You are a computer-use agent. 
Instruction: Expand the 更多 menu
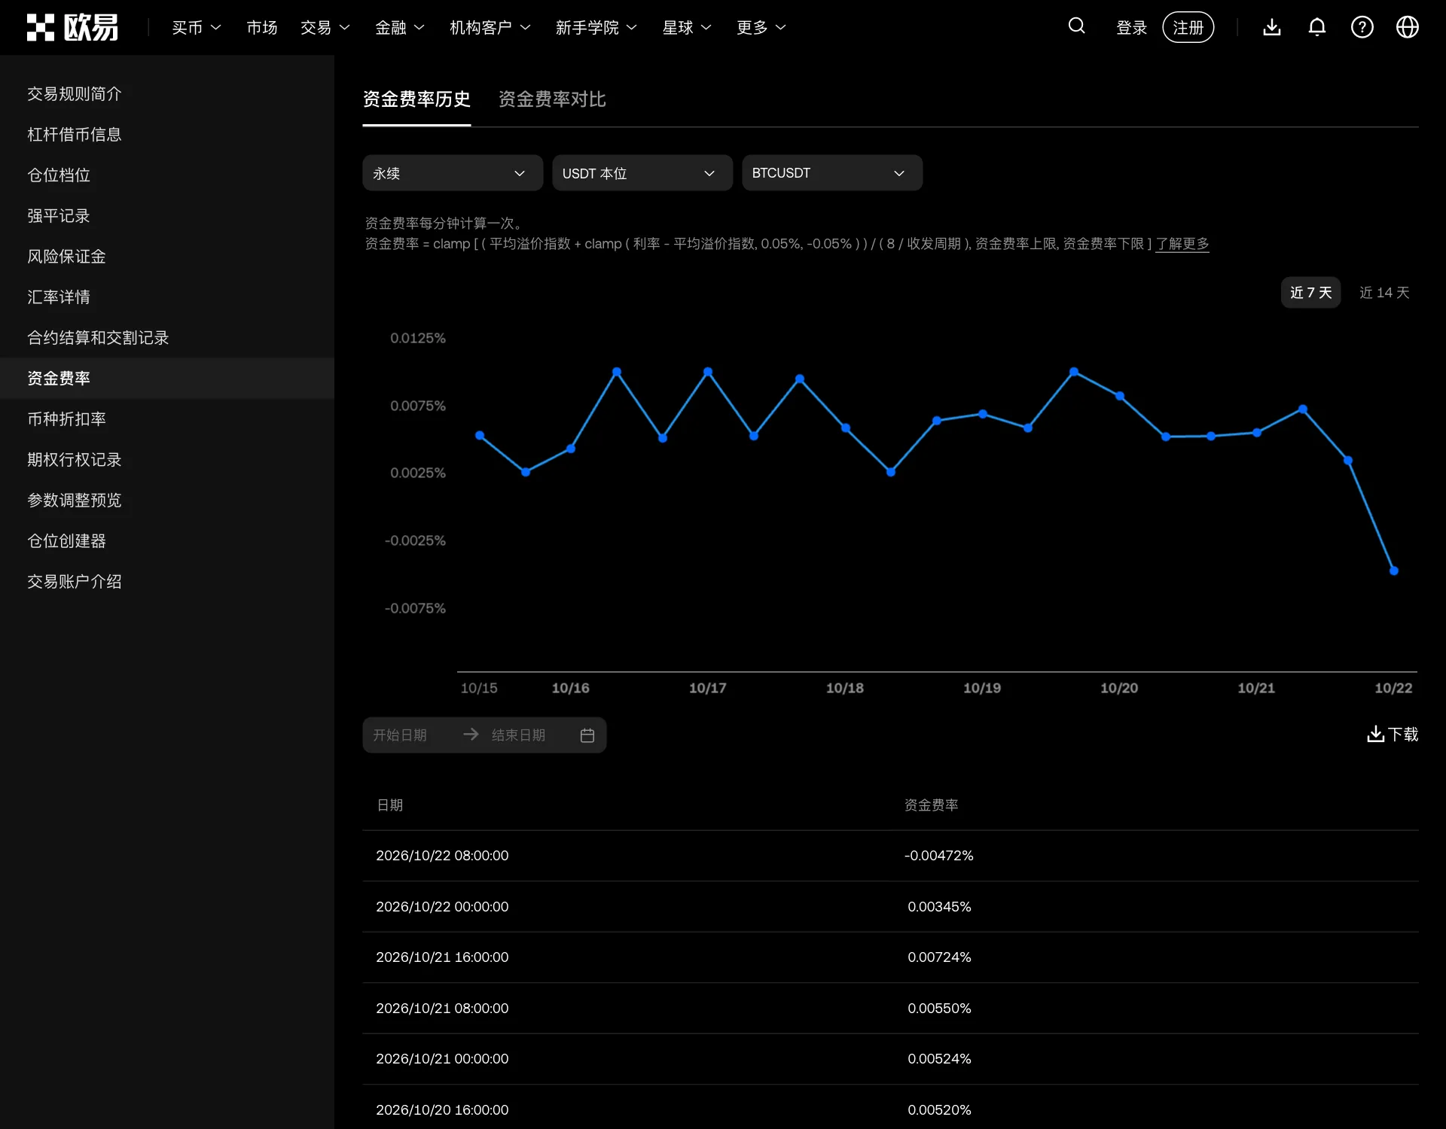click(x=761, y=28)
